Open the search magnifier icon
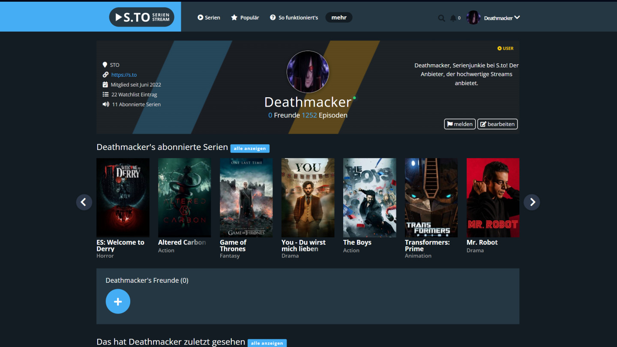The image size is (617, 347). [x=441, y=18]
